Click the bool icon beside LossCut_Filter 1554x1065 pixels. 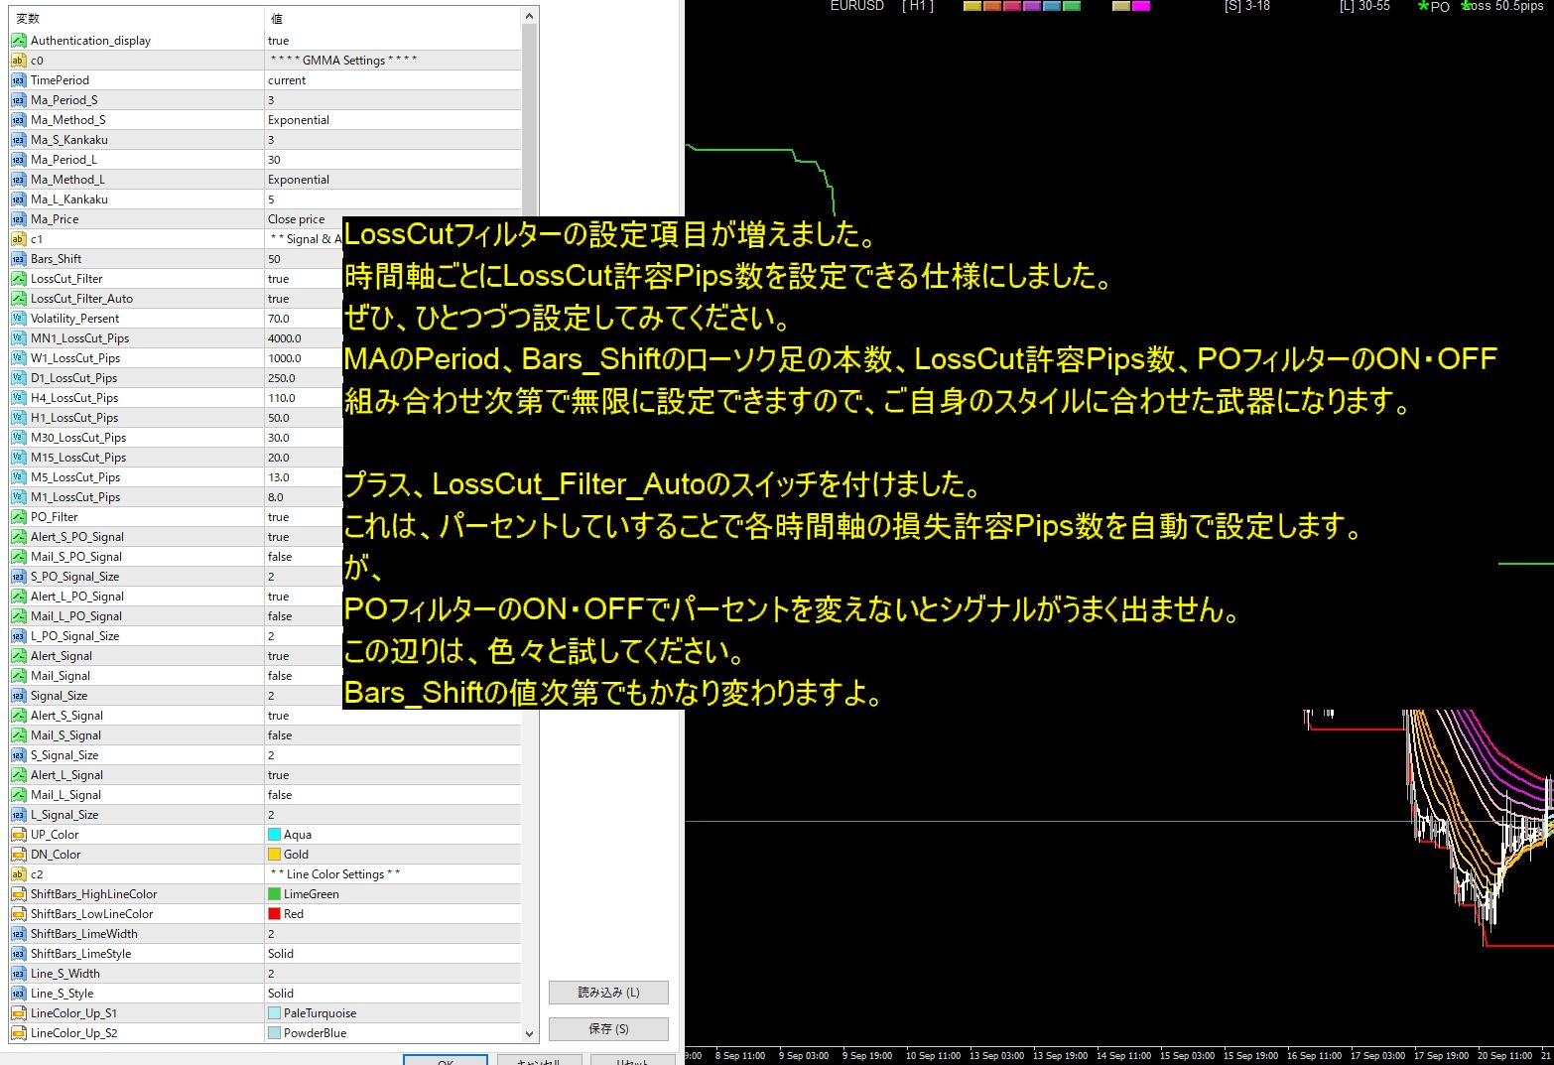coord(18,279)
